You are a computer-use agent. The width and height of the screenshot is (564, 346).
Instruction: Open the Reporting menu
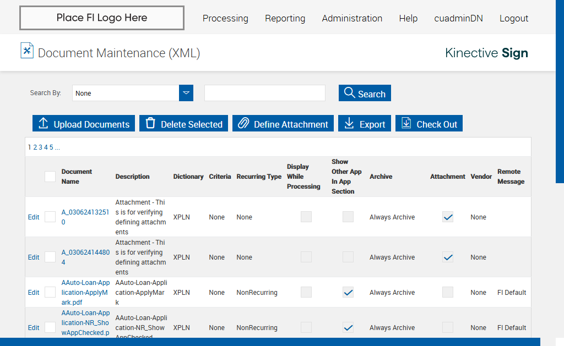point(285,18)
